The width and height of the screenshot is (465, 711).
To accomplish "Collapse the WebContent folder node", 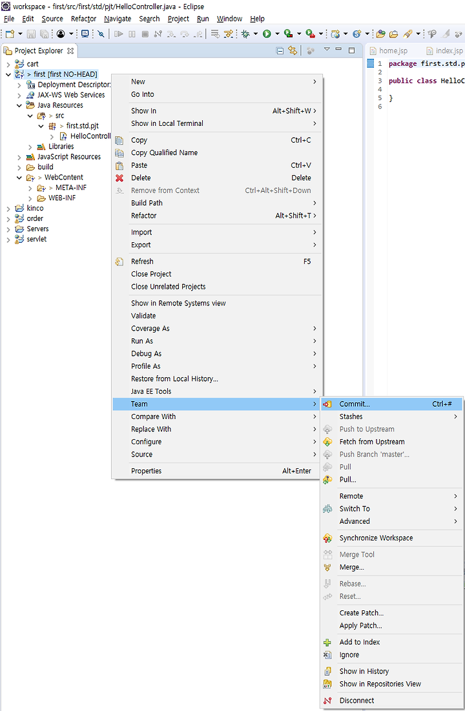I will (x=19, y=178).
